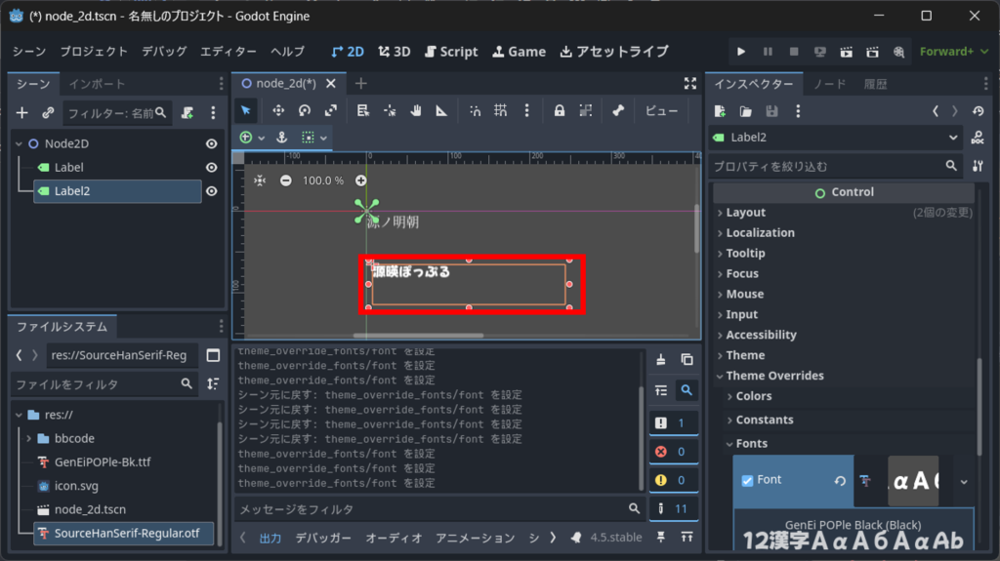Run the project with the Play button
The image size is (1000, 561).
pos(741,52)
